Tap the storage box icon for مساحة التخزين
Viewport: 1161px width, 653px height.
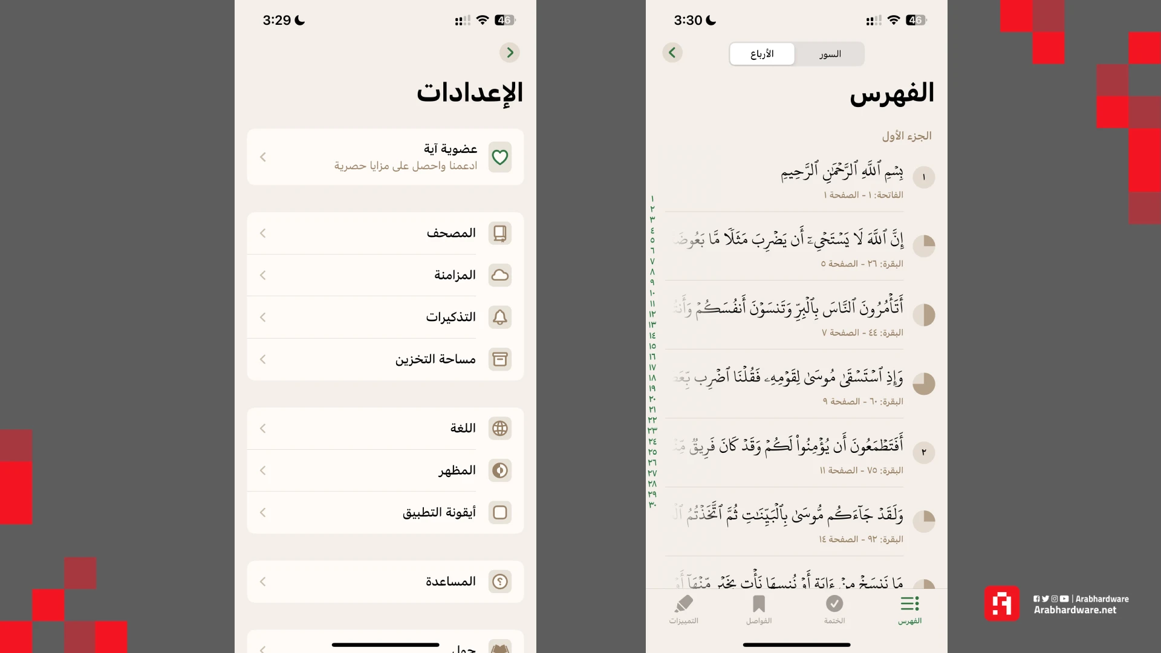tap(499, 359)
